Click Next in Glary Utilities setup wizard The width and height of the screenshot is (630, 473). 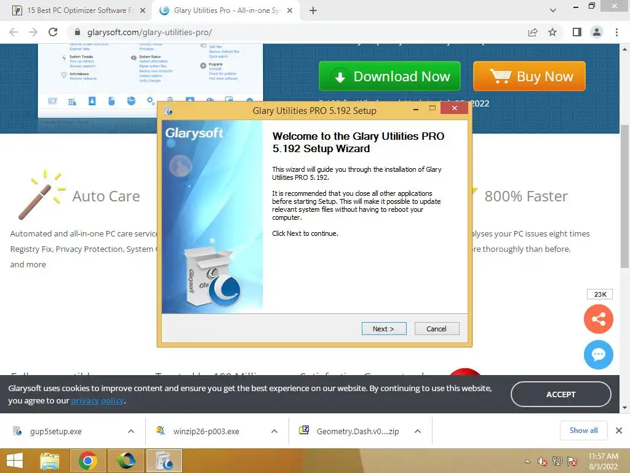click(x=384, y=329)
